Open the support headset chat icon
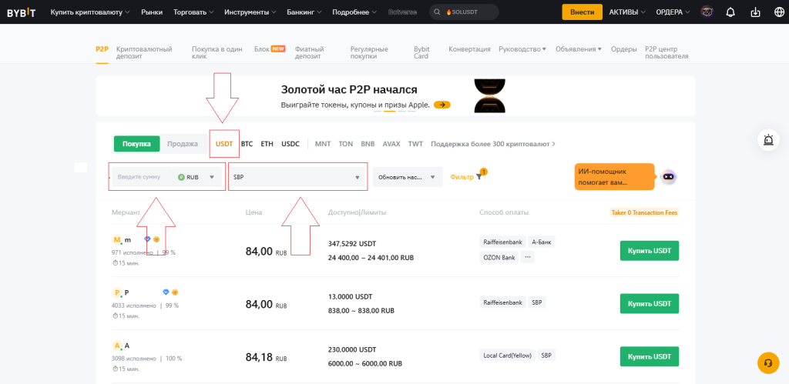789x384 pixels. pos(768,362)
